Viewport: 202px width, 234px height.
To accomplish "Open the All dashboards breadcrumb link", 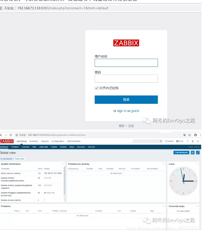I will 6,159.
